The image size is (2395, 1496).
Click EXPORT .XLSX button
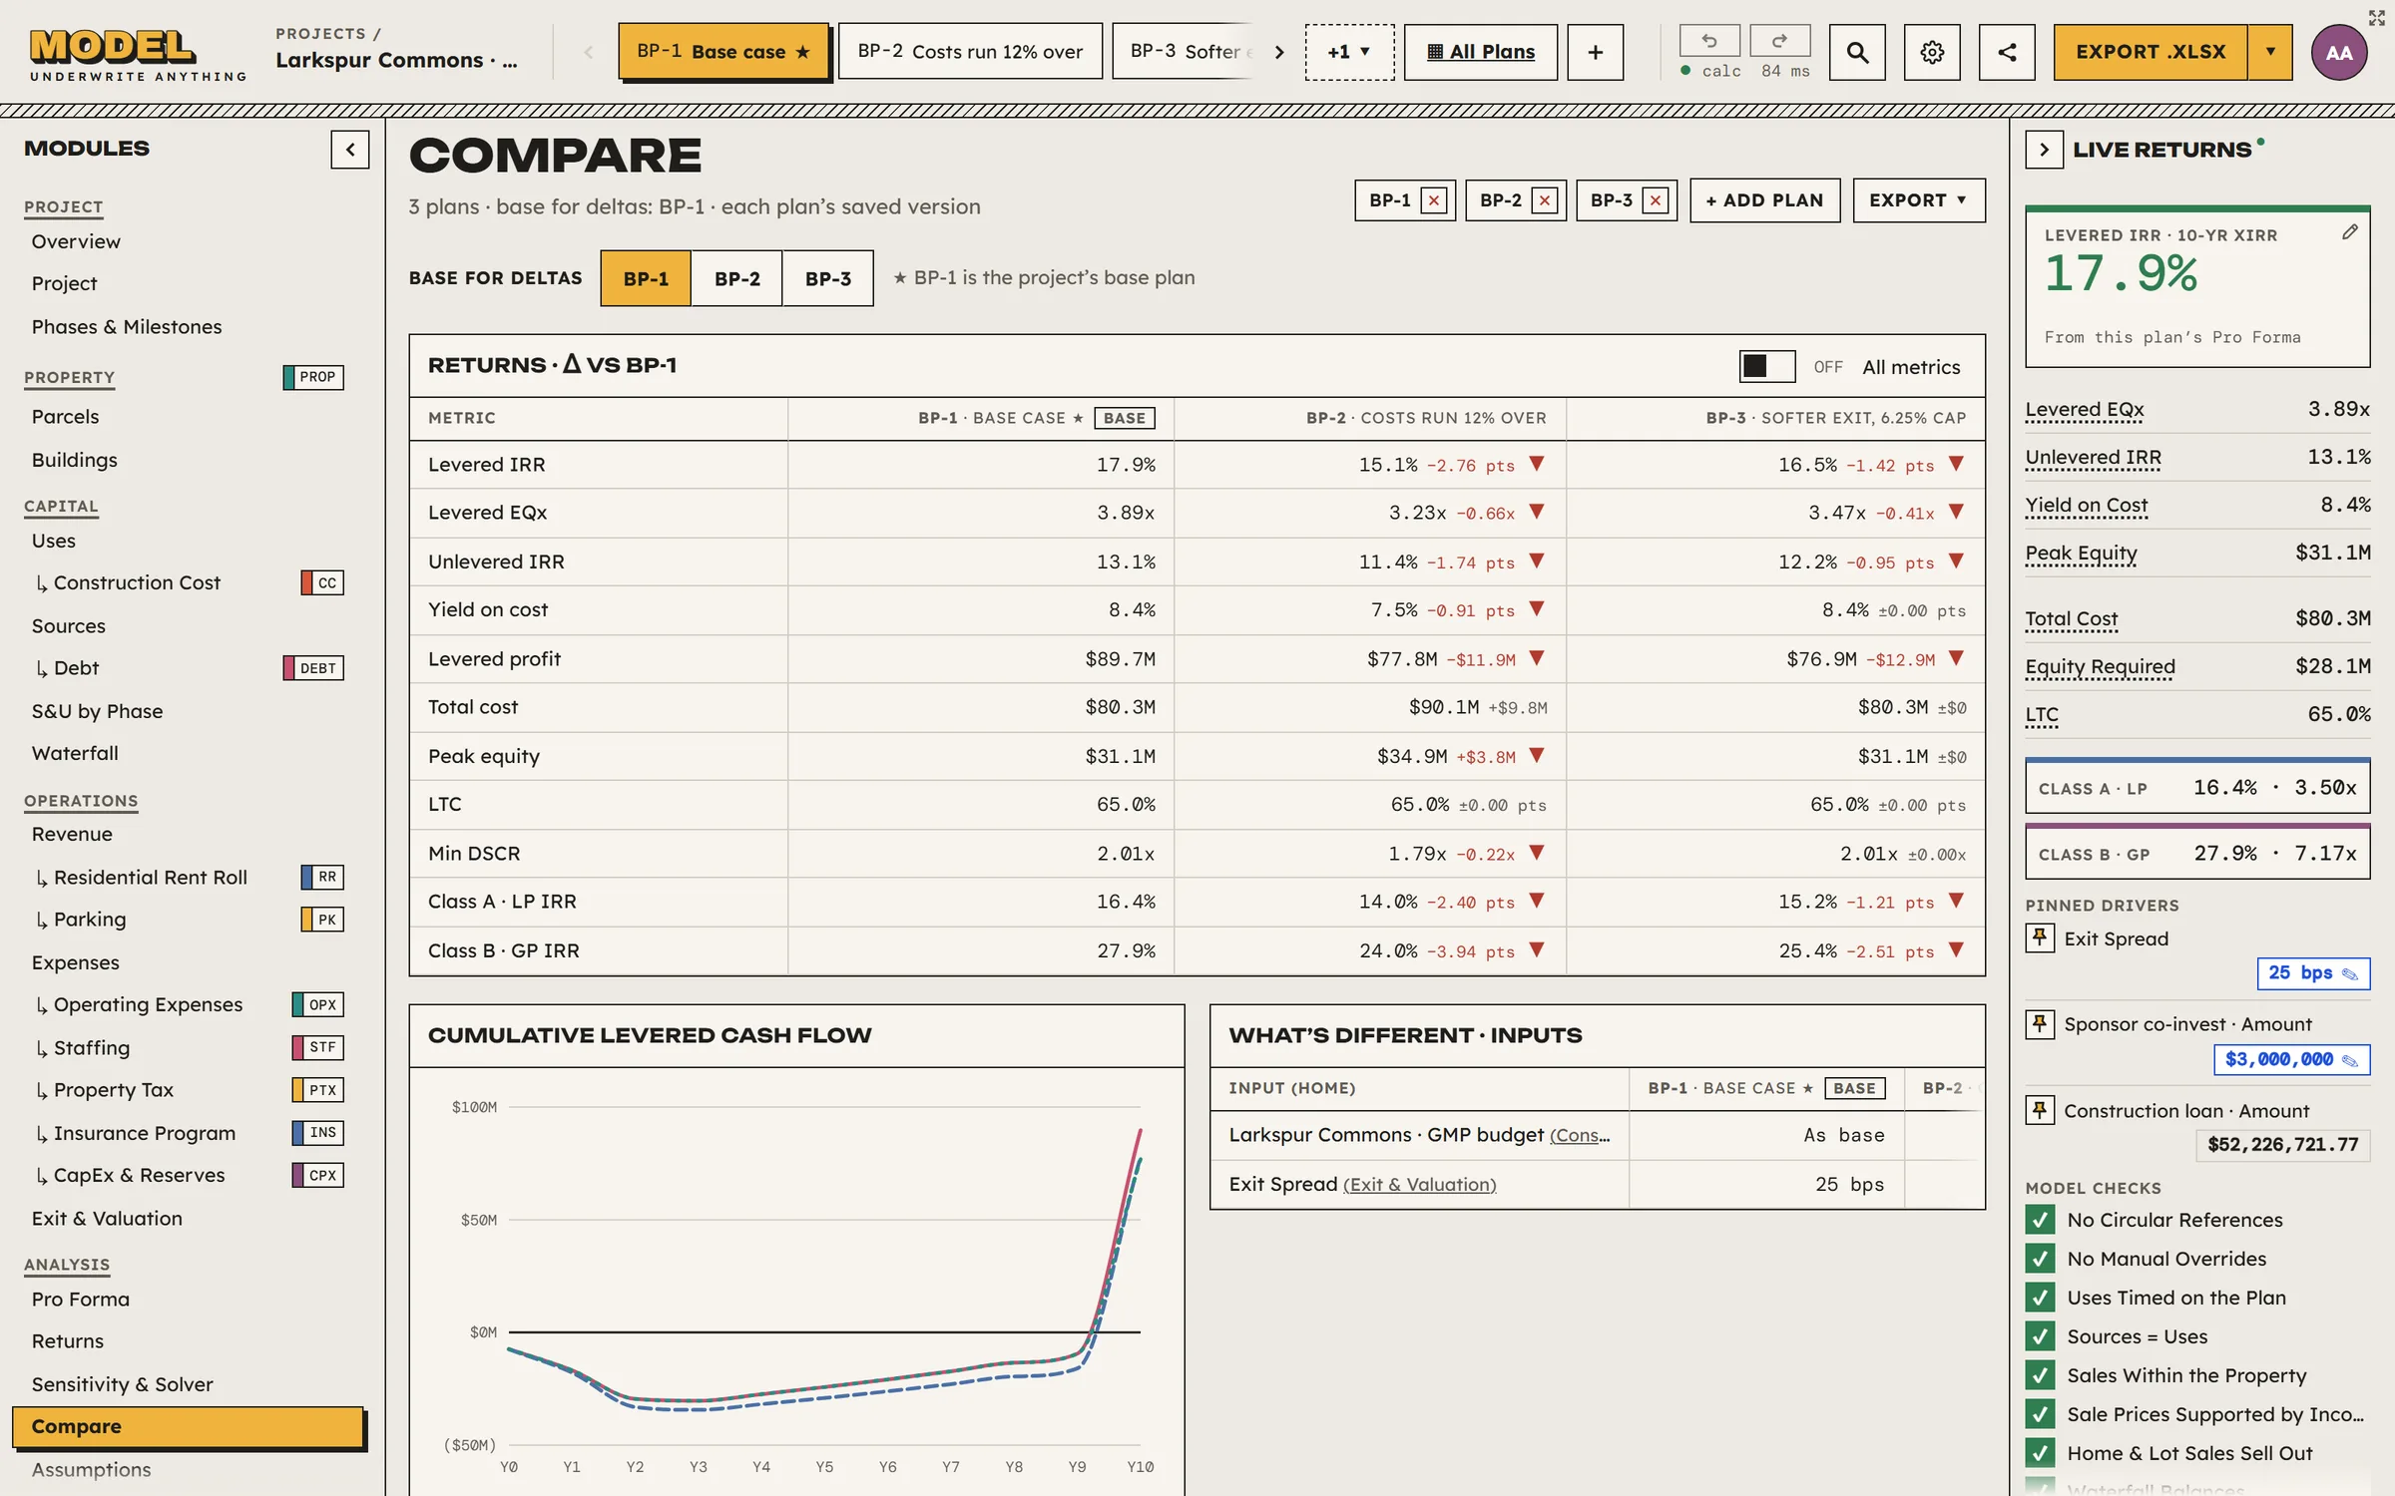click(2151, 52)
